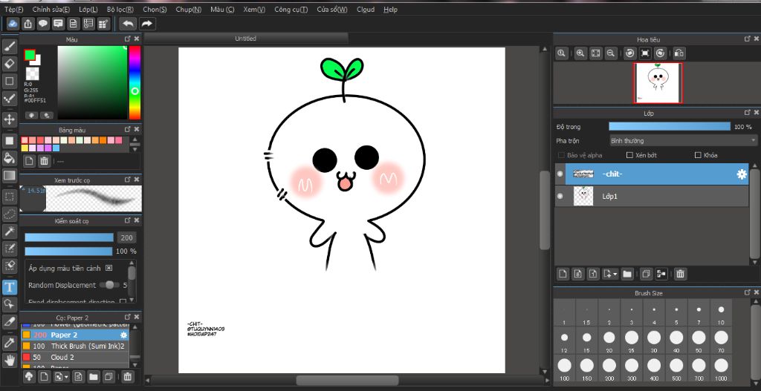Select the Bucket fill tool
The height and width of the screenshot is (391, 761).
[x=9, y=157]
